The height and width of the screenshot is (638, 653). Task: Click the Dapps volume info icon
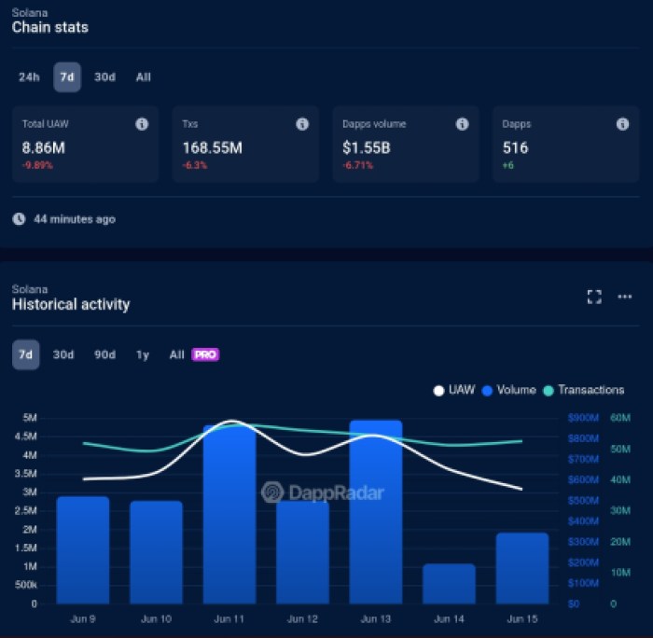click(x=462, y=124)
